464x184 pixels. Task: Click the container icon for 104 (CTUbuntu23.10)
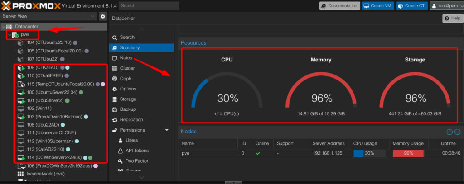pyautogui.click(x=20, y=43)
